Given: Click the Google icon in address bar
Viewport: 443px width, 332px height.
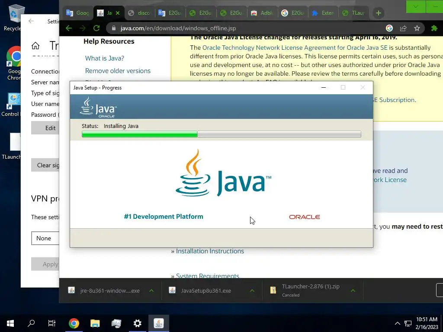Looking at the screenshot, I should pyautogui.click(x=389, y=28).
